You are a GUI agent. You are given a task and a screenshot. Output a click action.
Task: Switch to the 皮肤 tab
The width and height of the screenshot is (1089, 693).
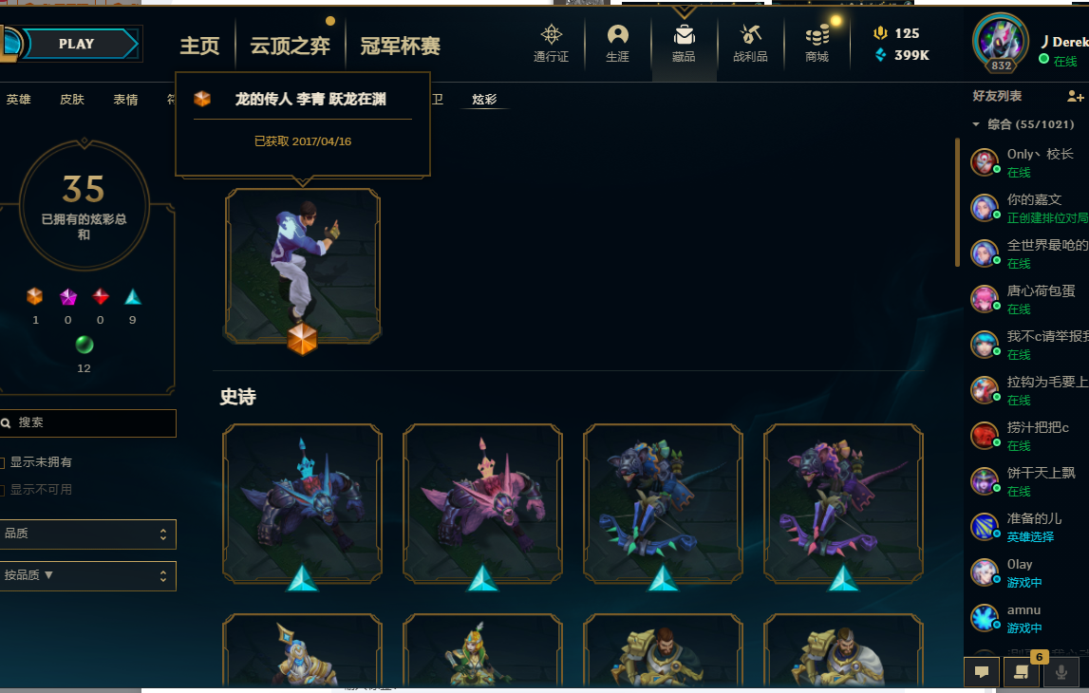pyautogui.click(x=71, y=100)
